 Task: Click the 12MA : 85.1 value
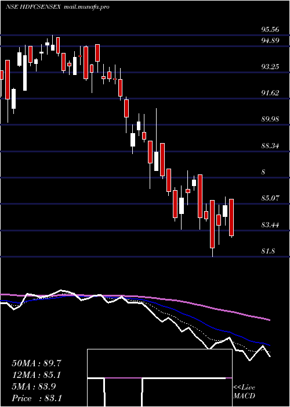(37, 375)
